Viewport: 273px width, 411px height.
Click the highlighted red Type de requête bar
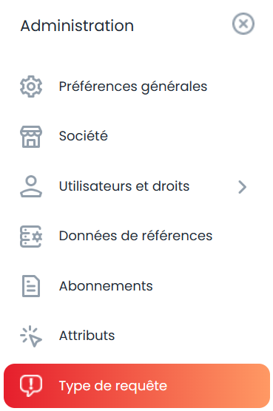pos(137,386)
